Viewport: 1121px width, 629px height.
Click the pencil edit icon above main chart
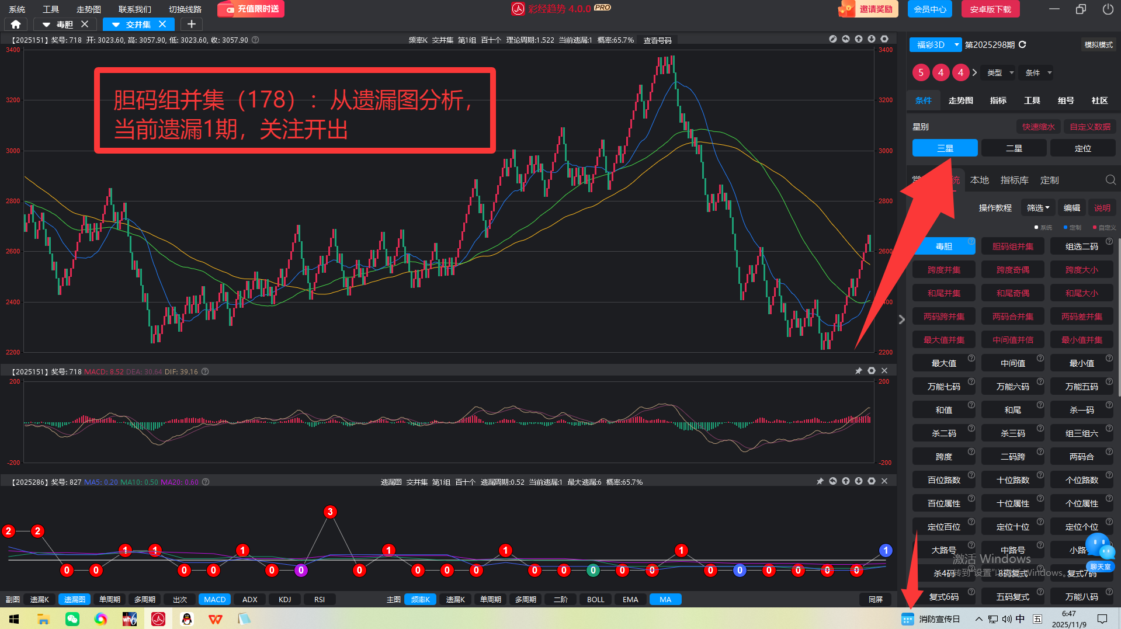833,39
